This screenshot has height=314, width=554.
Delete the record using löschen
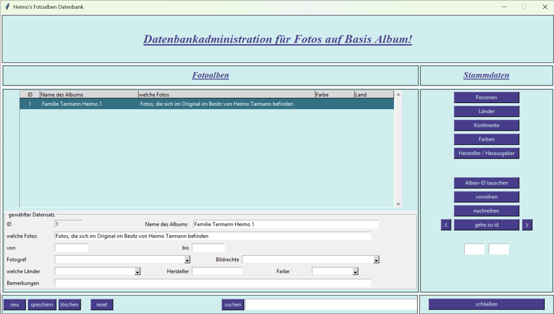69,304
